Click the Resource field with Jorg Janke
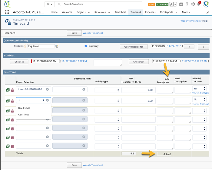This screenshot has width=212, height=170. [x=41, y=46]
